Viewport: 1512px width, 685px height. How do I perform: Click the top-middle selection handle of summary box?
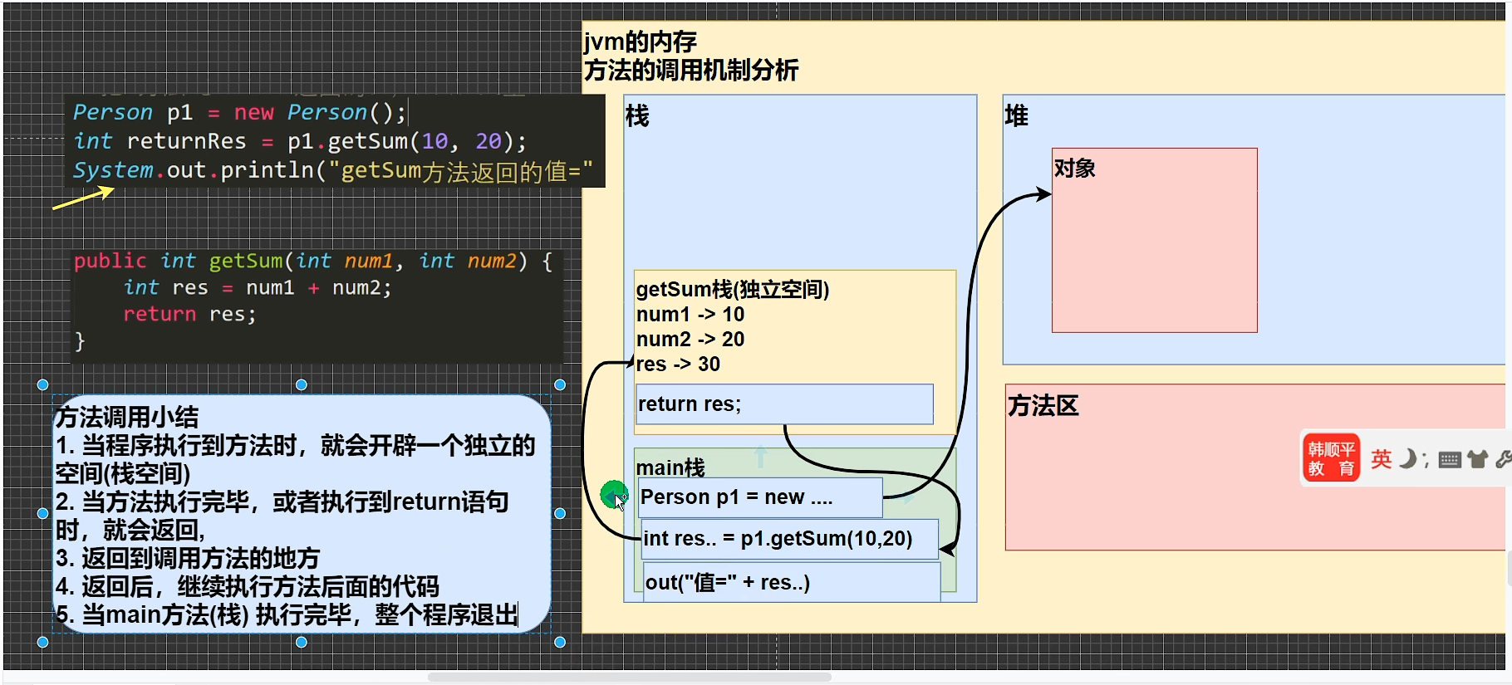click(x=302, y=384)
